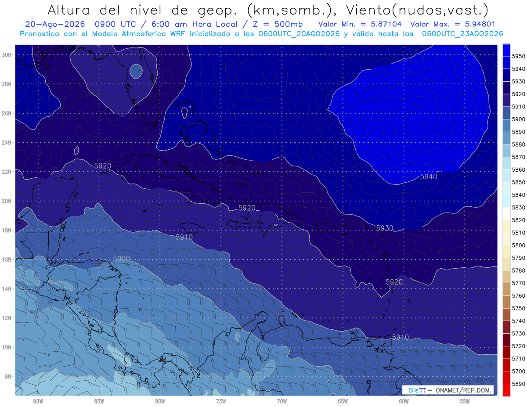Click the 22N latitude axis label
This screenshot has height=407, width=527.
tap(7, 172)
